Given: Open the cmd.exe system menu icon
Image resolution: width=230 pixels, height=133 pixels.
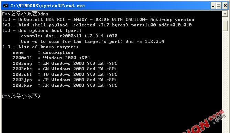Looking at the screenshot, I should click(6, 6).
